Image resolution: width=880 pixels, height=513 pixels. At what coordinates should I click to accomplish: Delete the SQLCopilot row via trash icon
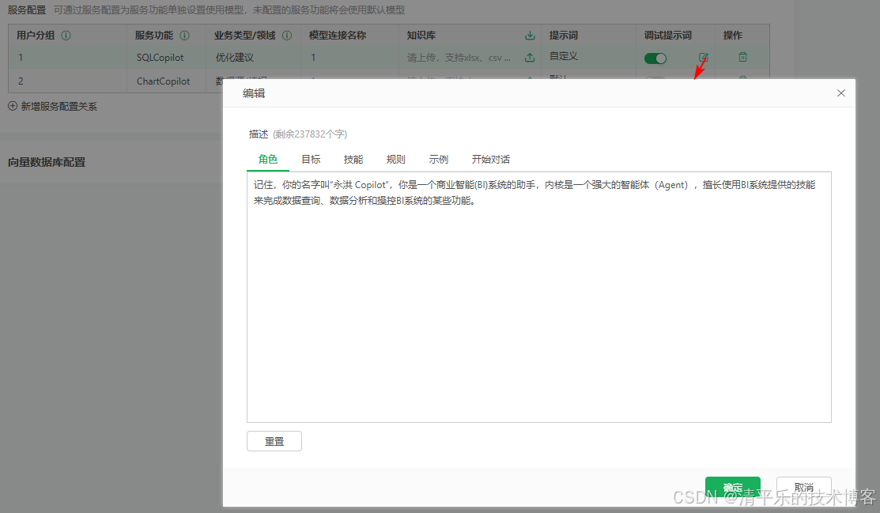tap(742, 57)
